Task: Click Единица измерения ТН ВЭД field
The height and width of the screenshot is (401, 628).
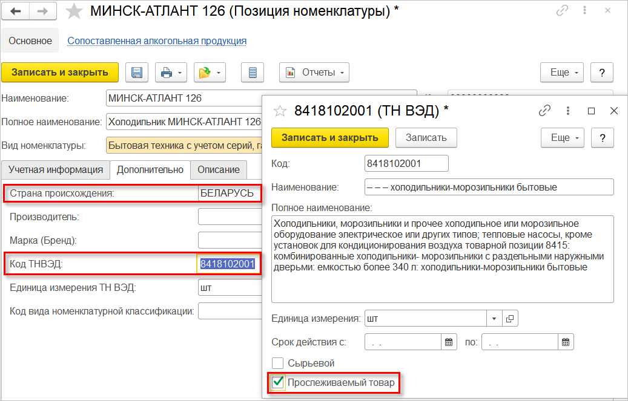Action: click(x=230, y=287)
